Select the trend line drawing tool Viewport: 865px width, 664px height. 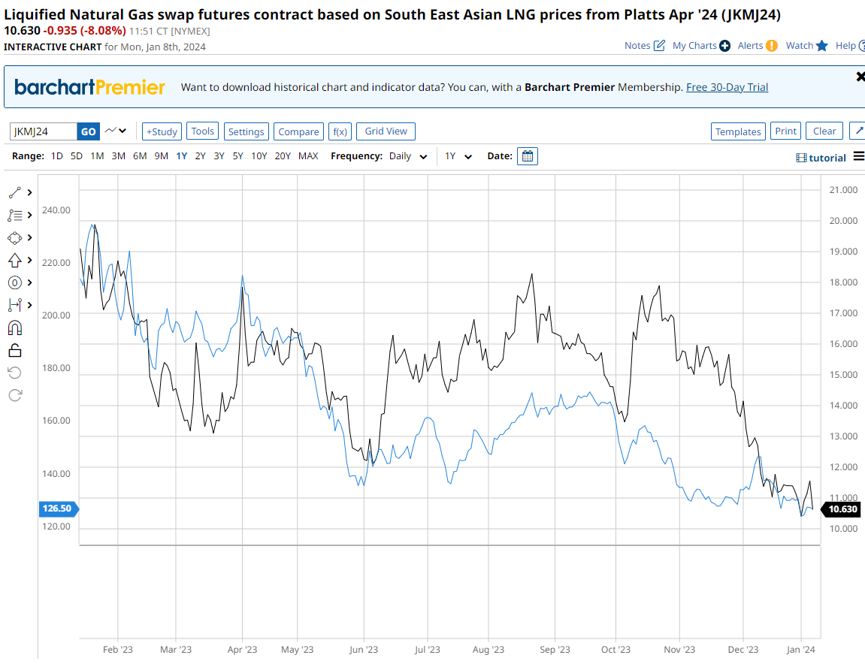click(15, 192)
